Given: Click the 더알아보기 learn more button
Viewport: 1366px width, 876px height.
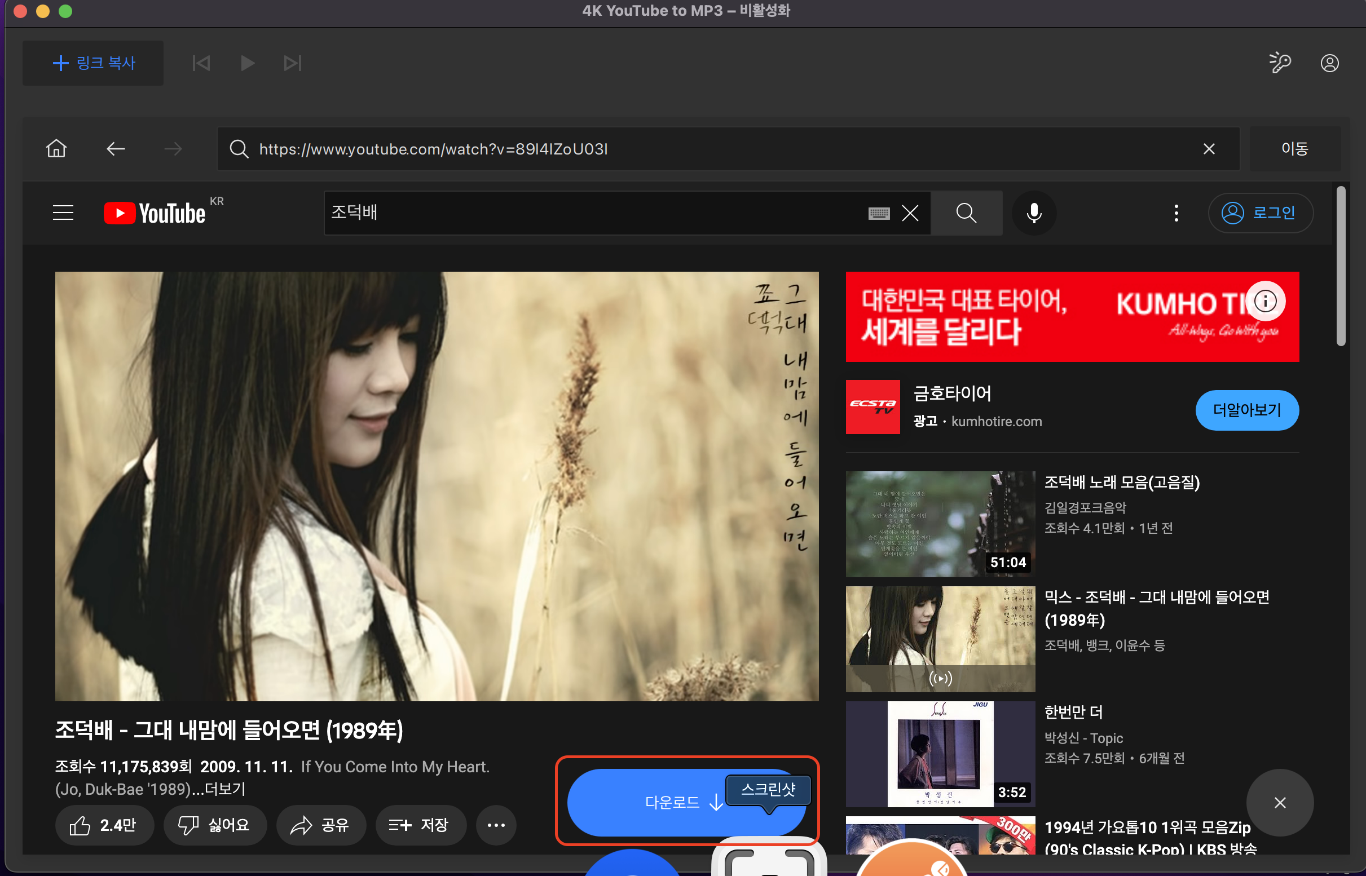Looking at the screenshot, I should (1247, 410).
